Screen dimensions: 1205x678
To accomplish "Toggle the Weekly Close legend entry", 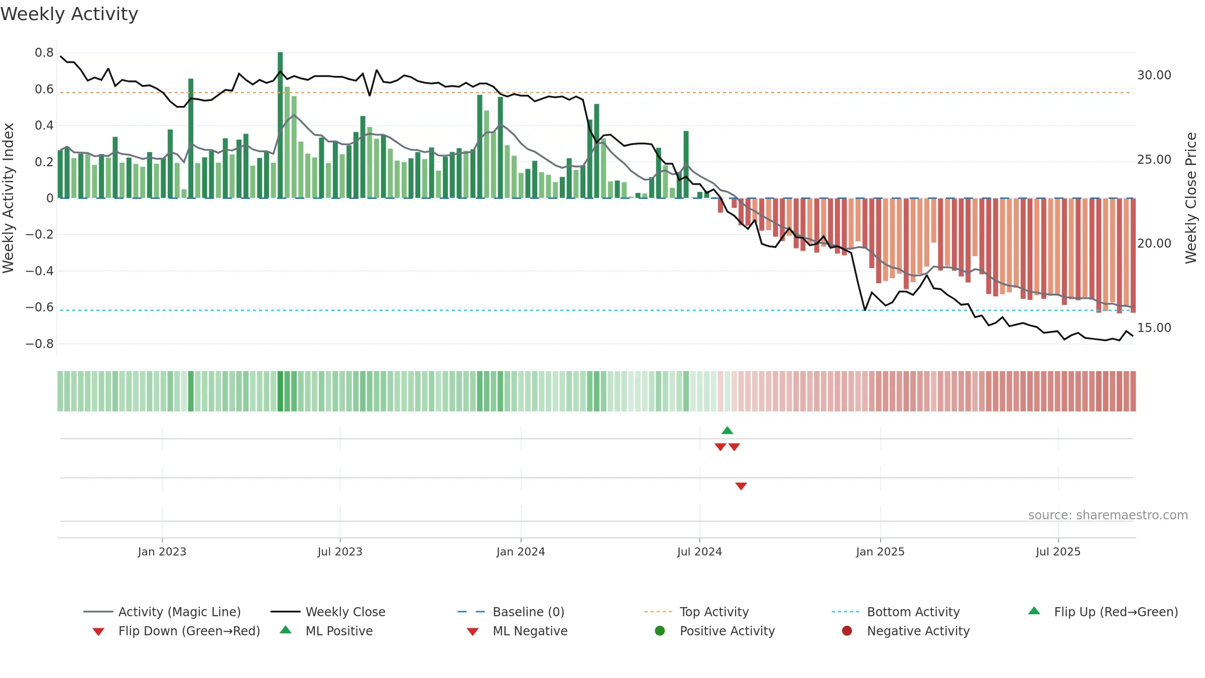I will pos(328,612).
